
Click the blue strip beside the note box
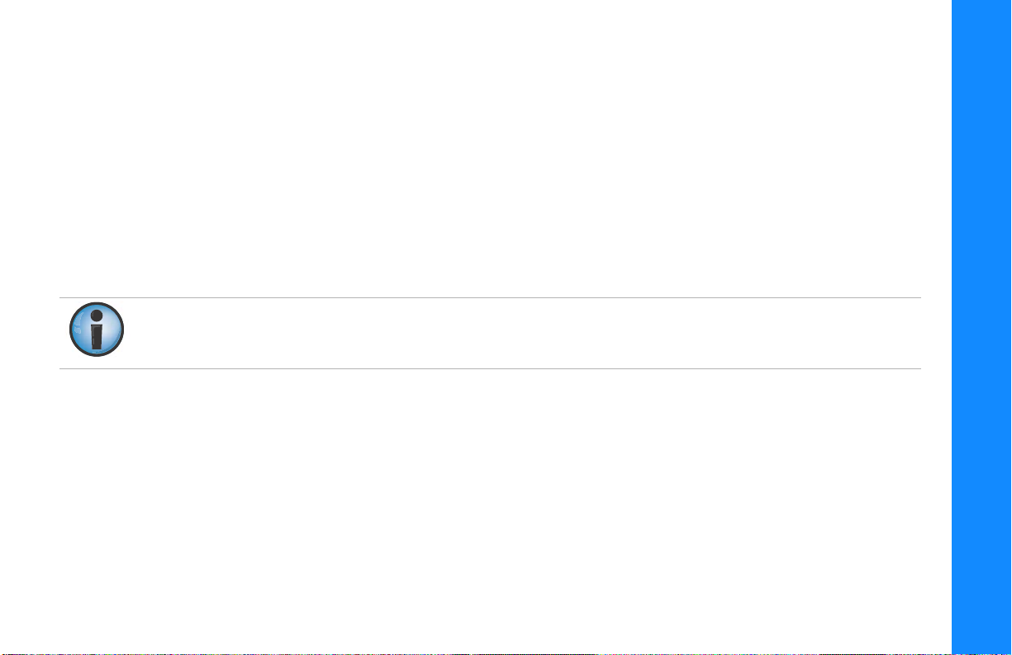[982, 333]
